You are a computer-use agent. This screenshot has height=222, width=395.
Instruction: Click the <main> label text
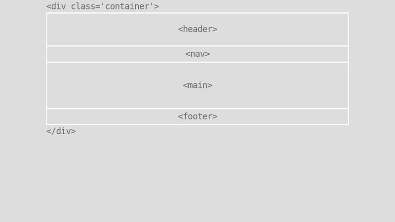[197, 85]
